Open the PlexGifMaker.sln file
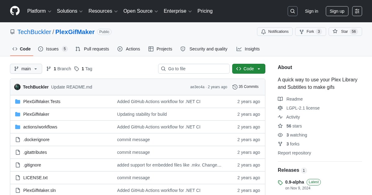The width and height of the screenshot is (372, 195). pos(39,190)
